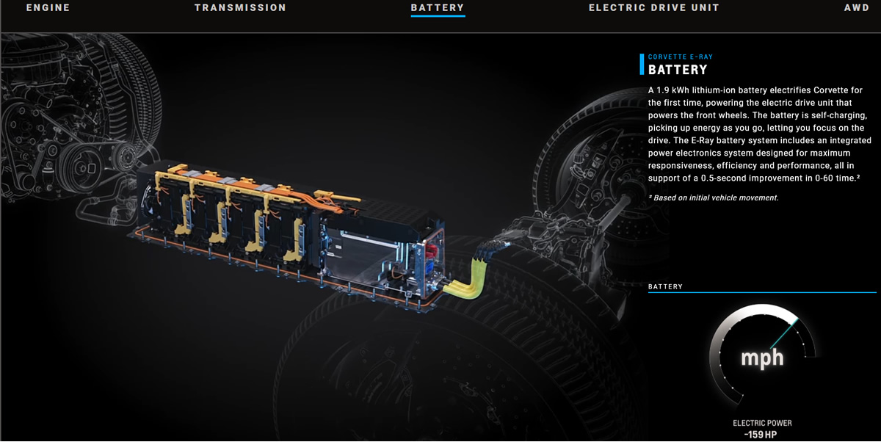Image resolution: width=881 pixels, height=442 pixels.
Task: Open the AWD tab
Action: coord(856,8)
